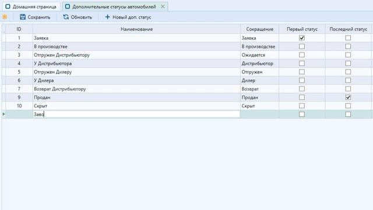The image size is (373, 210).
Task: Click the Последний статус column header
Action: click(348, 29)
